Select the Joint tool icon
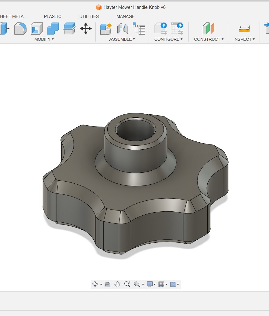 pyautogui.click(x=122, y=29)
